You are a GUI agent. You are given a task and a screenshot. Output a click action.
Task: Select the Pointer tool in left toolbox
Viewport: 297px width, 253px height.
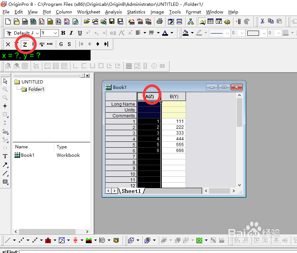pyautogui.click(x=5, y=81)
